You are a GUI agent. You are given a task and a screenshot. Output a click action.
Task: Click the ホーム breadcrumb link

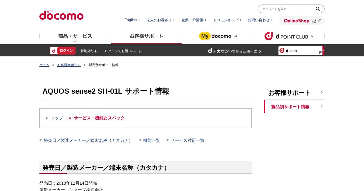point(44,65)
